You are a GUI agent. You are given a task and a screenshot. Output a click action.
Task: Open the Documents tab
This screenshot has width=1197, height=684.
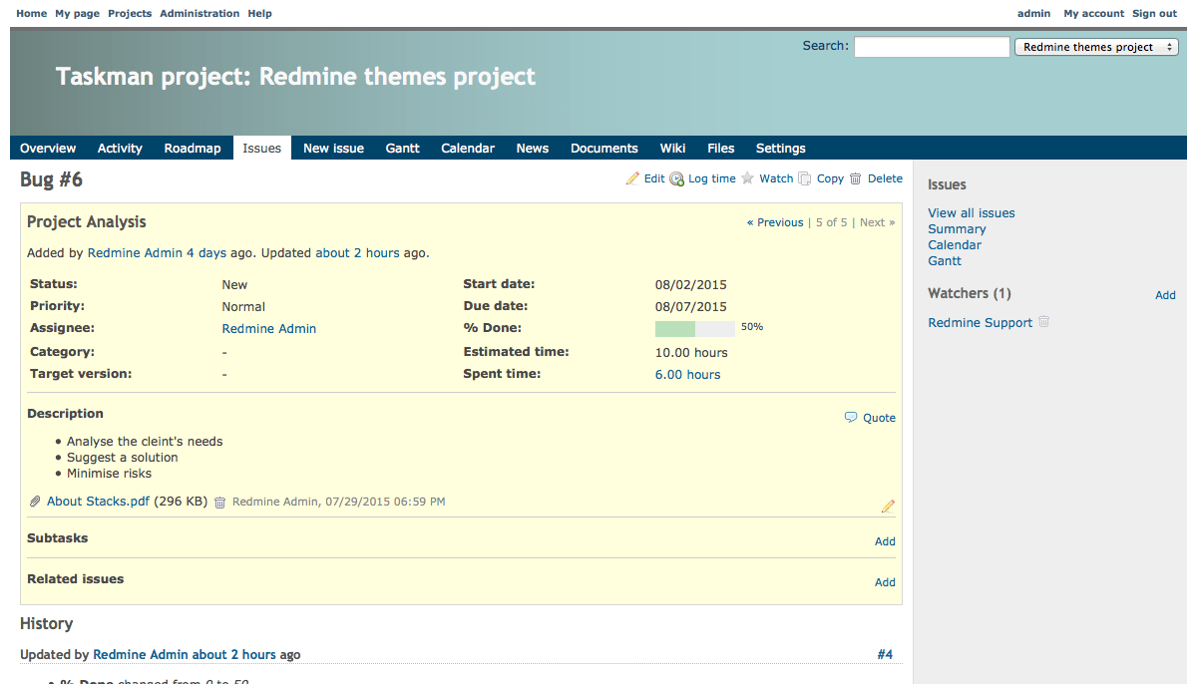tap(604, 148)
